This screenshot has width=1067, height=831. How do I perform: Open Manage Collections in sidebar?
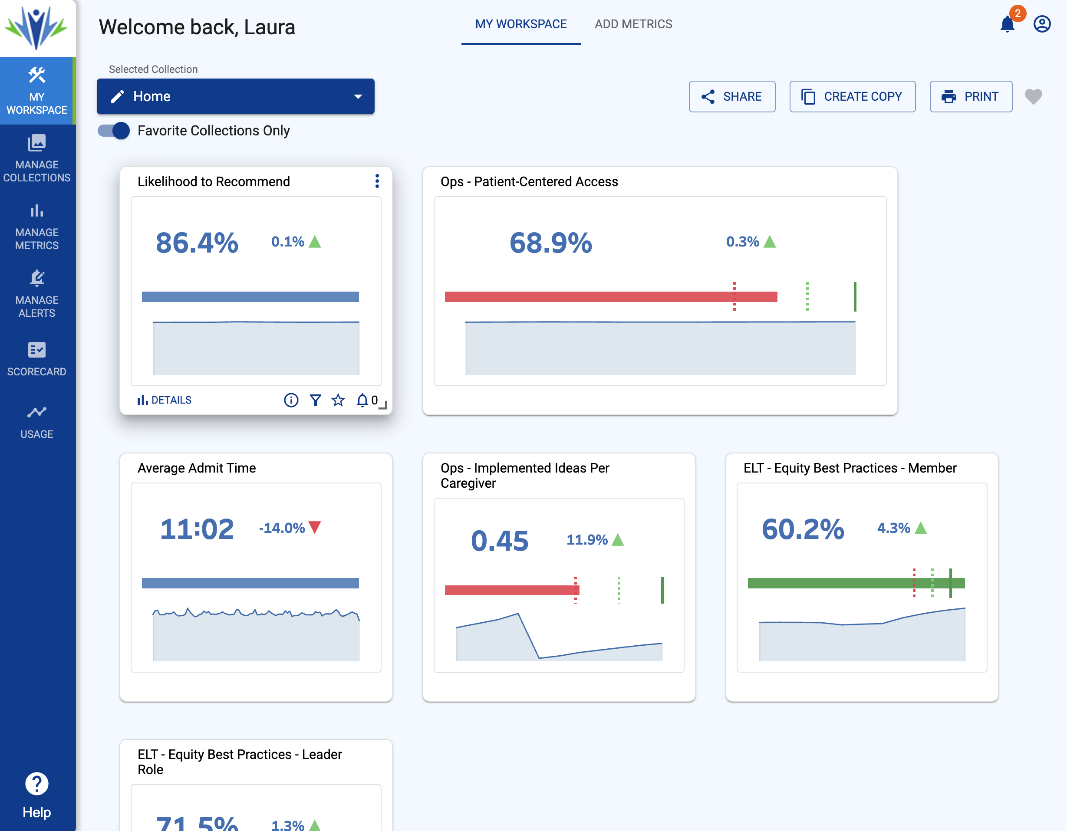[x=37, y=158]
